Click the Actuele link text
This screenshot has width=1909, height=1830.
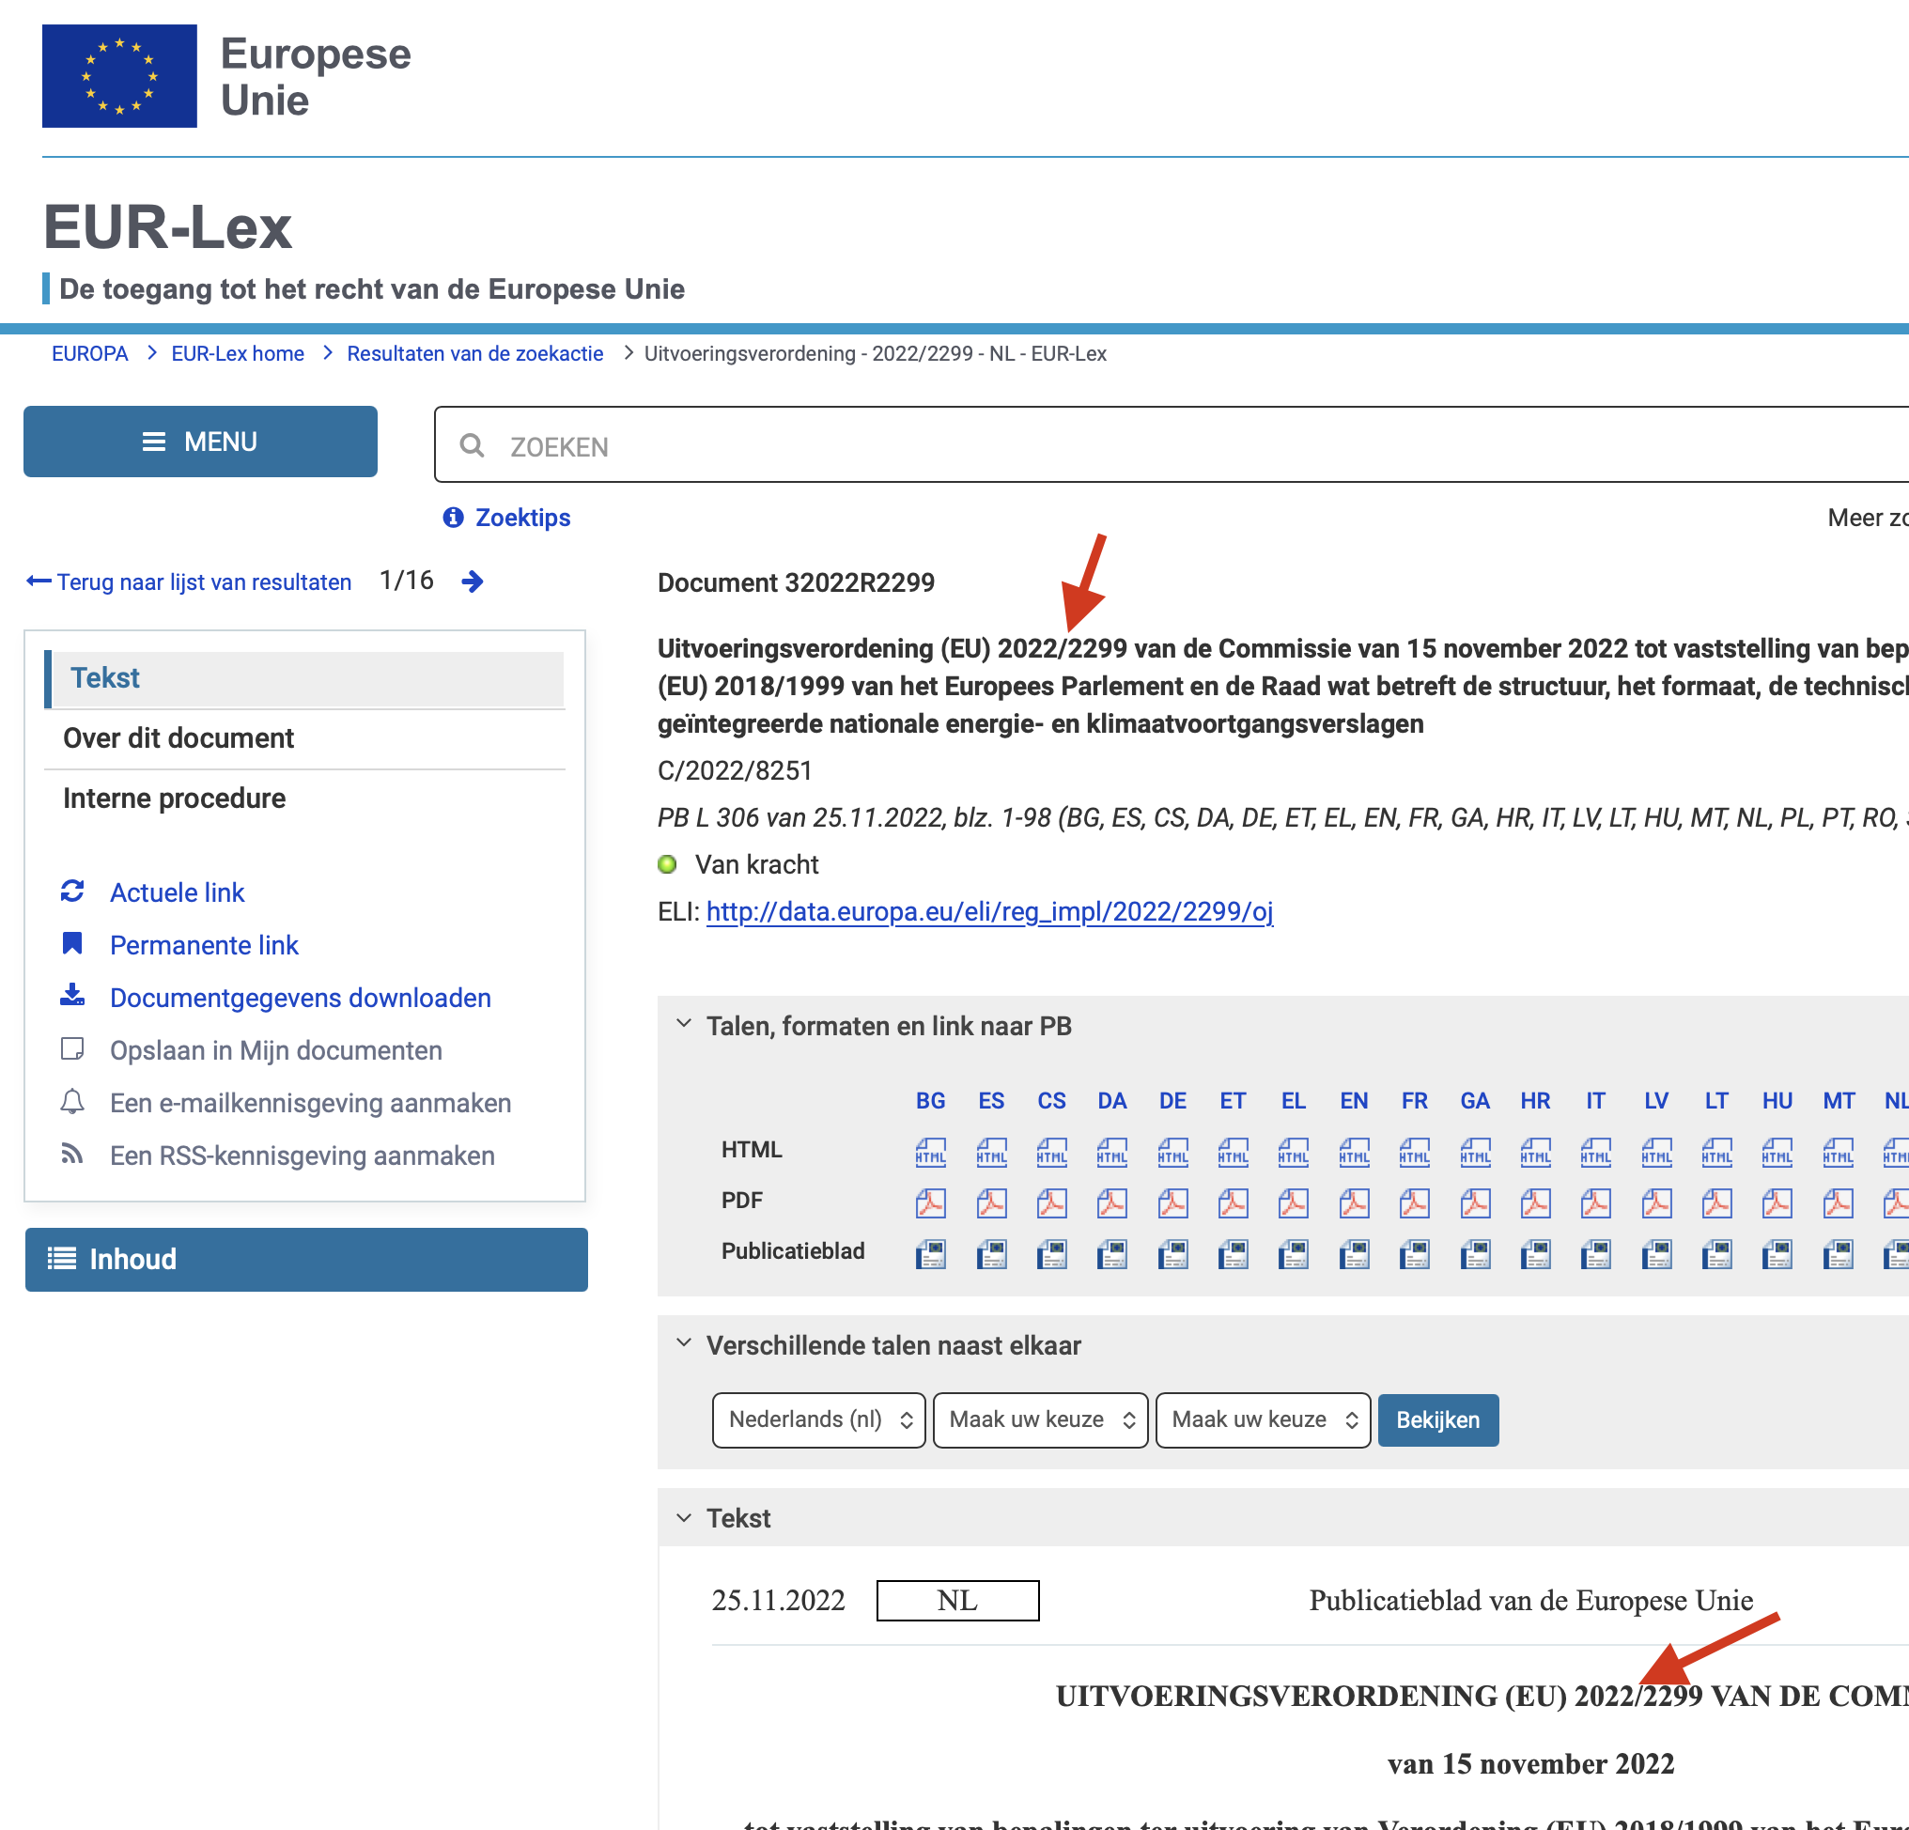pyautogui.click(x=177, y=892)
